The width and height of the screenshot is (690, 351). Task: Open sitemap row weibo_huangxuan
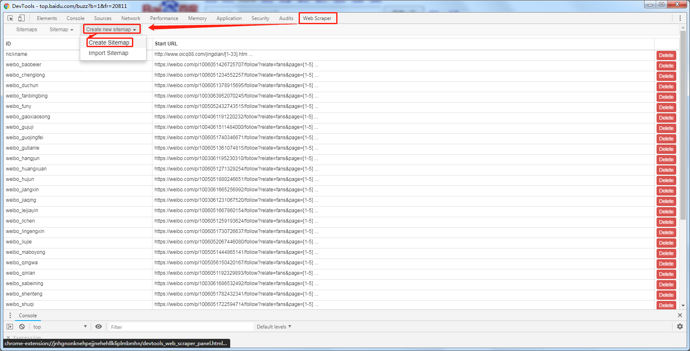click(341, 170)
